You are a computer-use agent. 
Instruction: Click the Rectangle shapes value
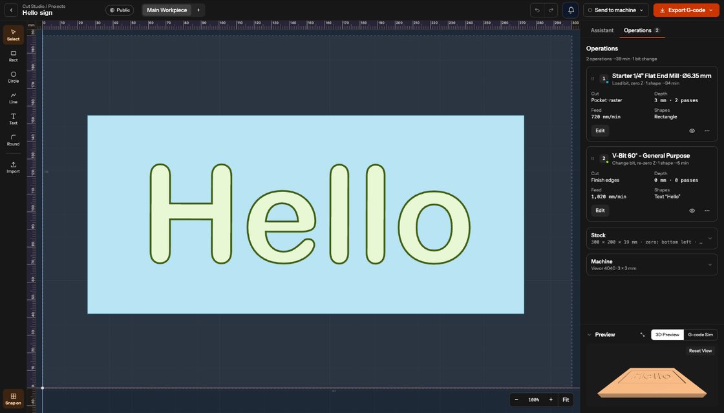click(x=665, y=117)
